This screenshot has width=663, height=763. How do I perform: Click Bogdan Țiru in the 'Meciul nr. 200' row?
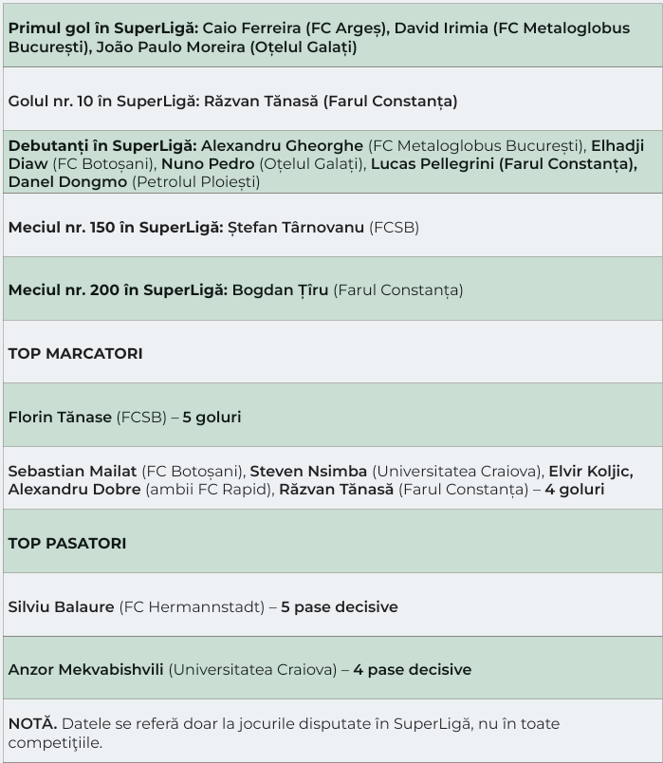coord(280,289)
